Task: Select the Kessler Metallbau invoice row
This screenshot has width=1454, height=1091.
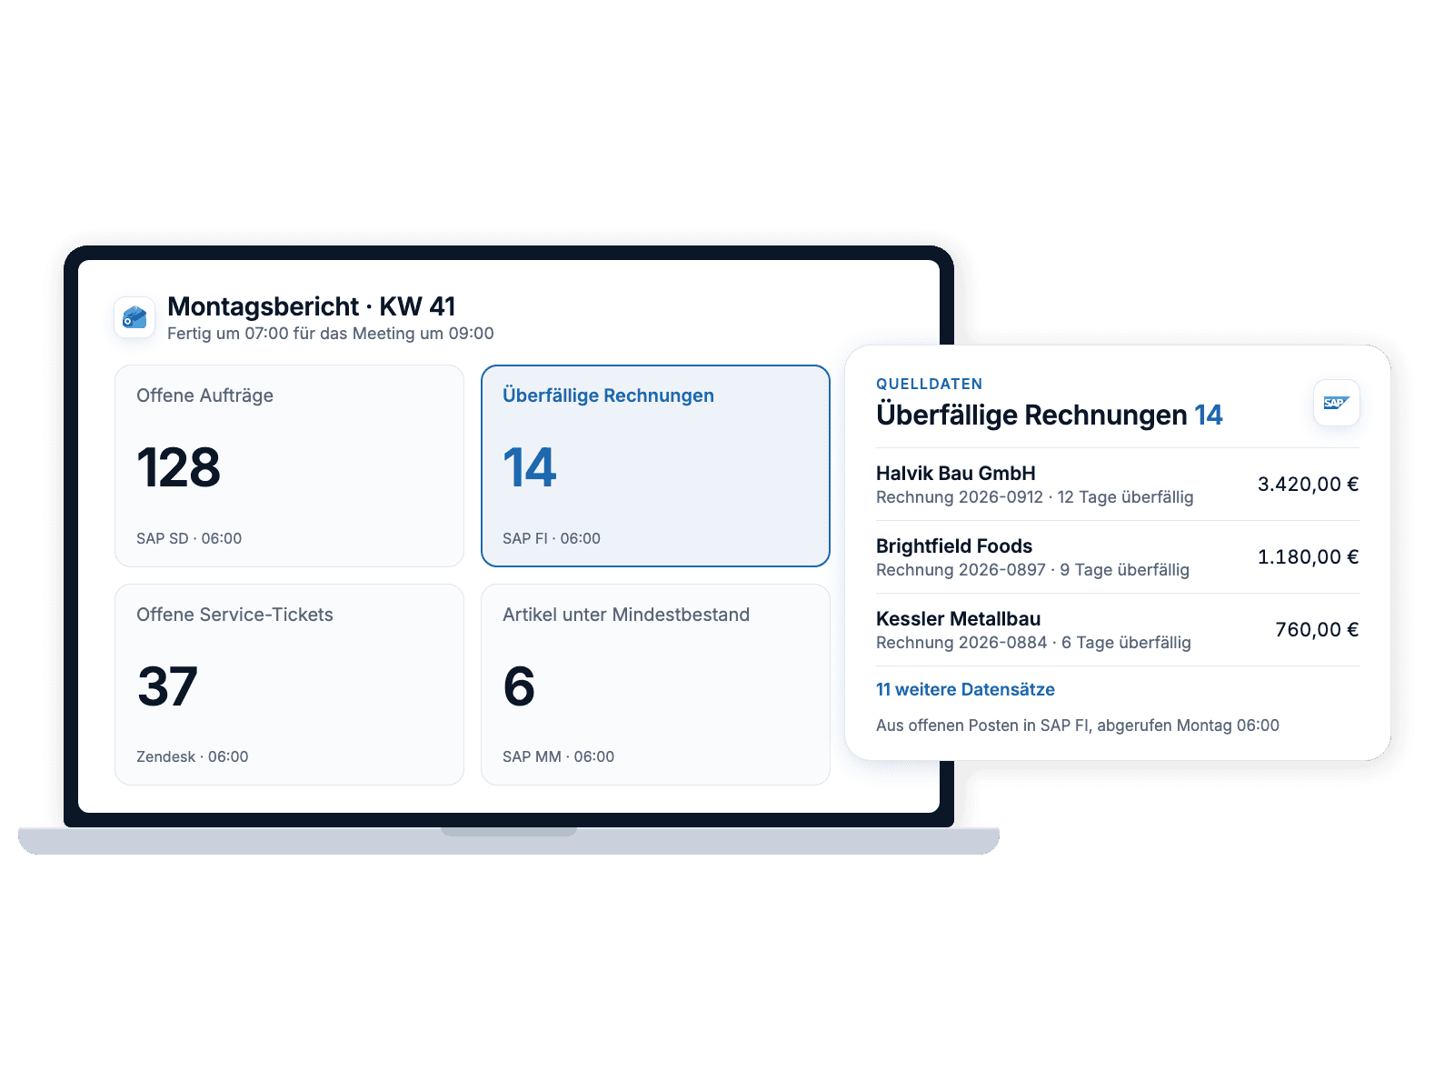Action: [1118, 630]
